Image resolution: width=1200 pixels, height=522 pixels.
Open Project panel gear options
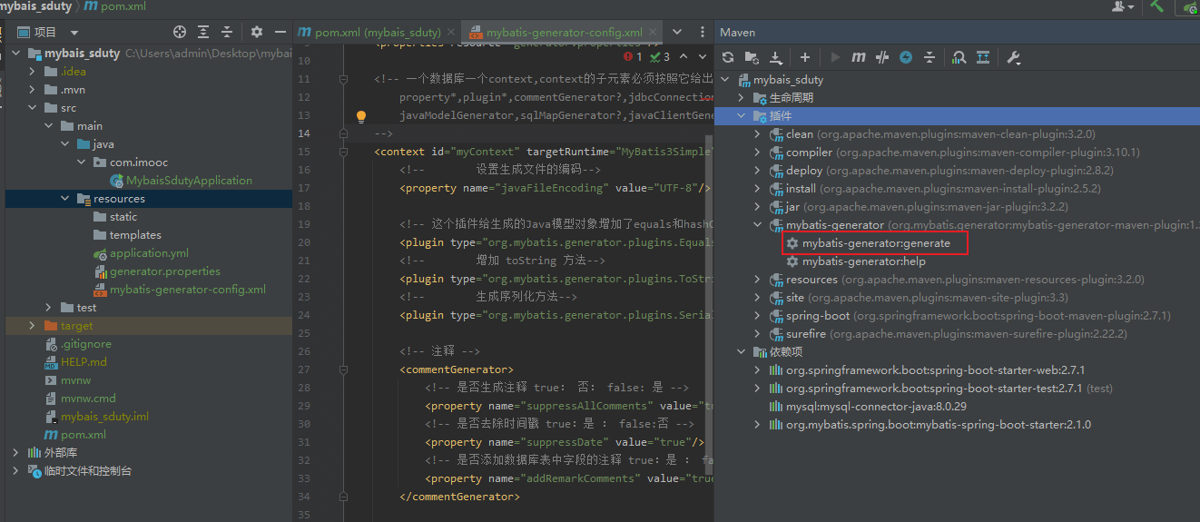257,32
